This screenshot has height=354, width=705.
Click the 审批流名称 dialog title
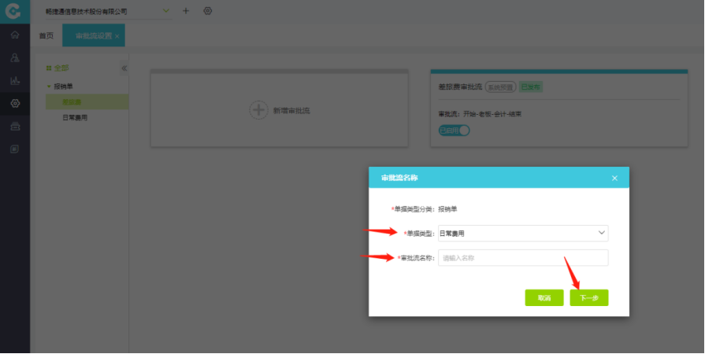pyautogui.click(x=399, y=178)
